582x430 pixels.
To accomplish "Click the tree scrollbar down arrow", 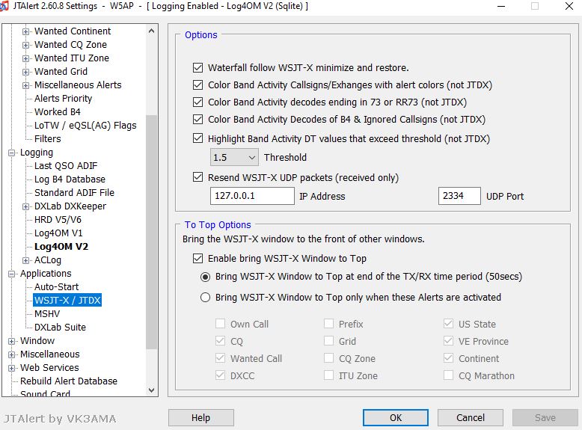I will click(151, 390).
